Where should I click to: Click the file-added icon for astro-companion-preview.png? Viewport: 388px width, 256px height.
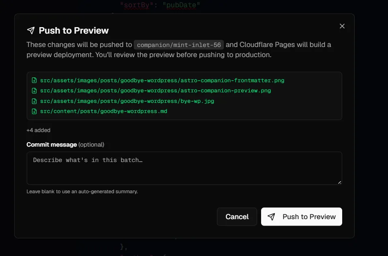34,91
